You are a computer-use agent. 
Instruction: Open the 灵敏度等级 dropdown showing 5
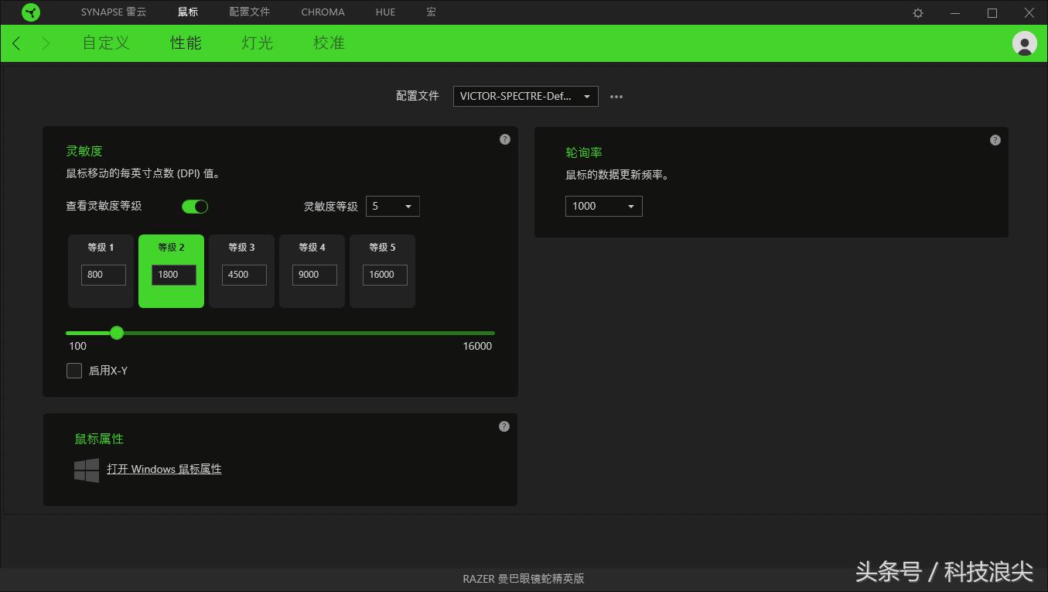coord(393,206)
